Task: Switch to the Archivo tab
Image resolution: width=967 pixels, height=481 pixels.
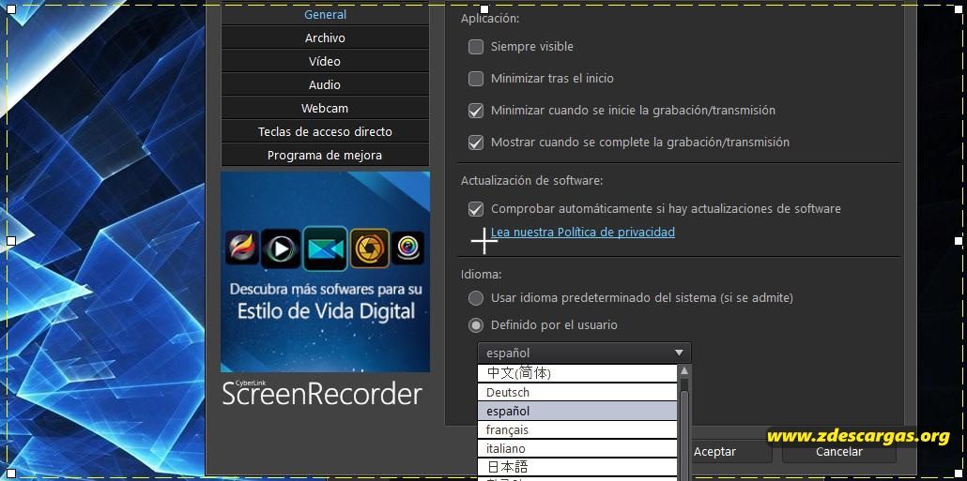Action: tap(325, 38)
